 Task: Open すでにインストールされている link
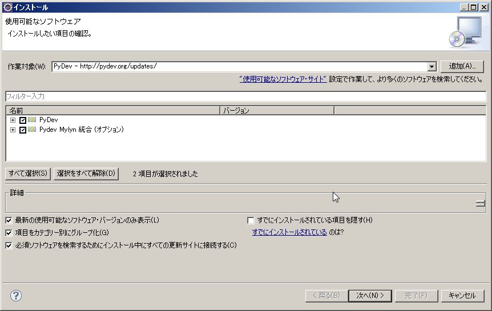coord(289,232)
